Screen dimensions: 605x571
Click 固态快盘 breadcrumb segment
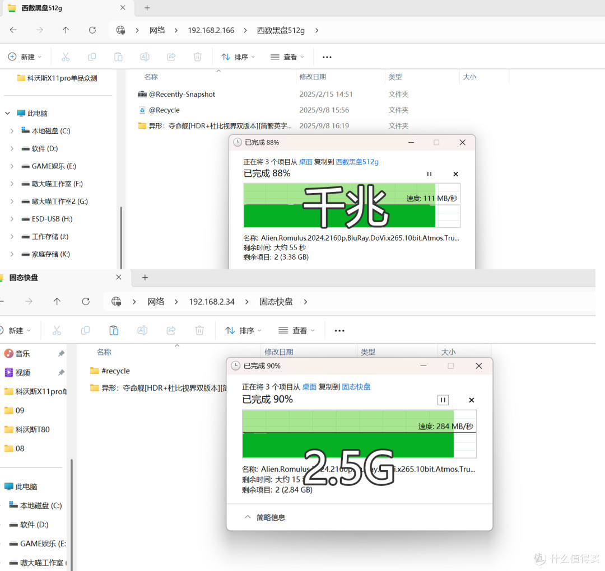pyautogui.click(x=276, y=302)
